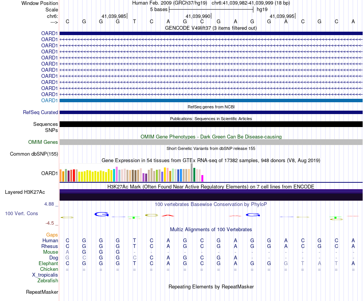Click the RepeatMasker track label
This screenshot has height=301, width=363.
tap(42, 292)
